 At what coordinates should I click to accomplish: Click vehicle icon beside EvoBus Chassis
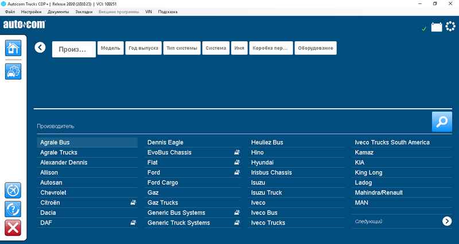pyautogui.click(x=237, y=152)
